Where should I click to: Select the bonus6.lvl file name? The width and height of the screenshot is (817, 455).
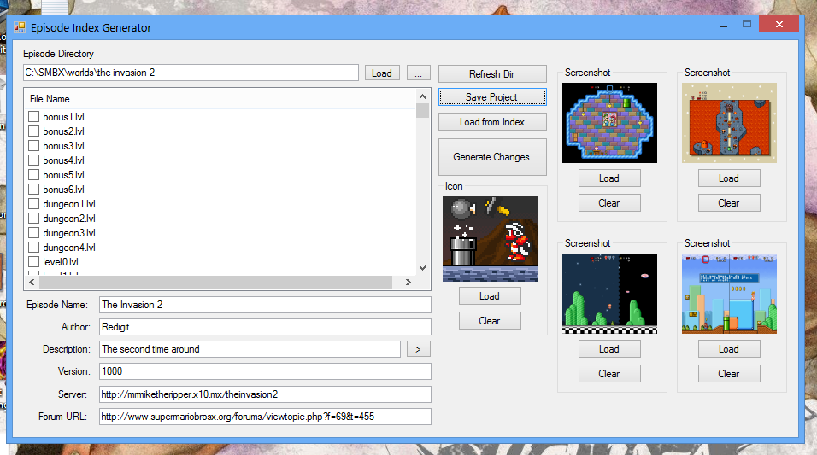coord(63,190)
